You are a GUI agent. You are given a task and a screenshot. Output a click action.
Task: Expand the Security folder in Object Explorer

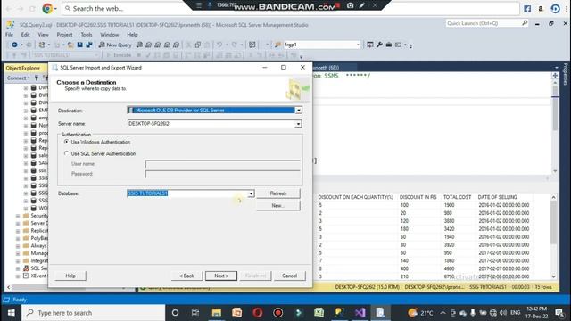click(18, 216)
